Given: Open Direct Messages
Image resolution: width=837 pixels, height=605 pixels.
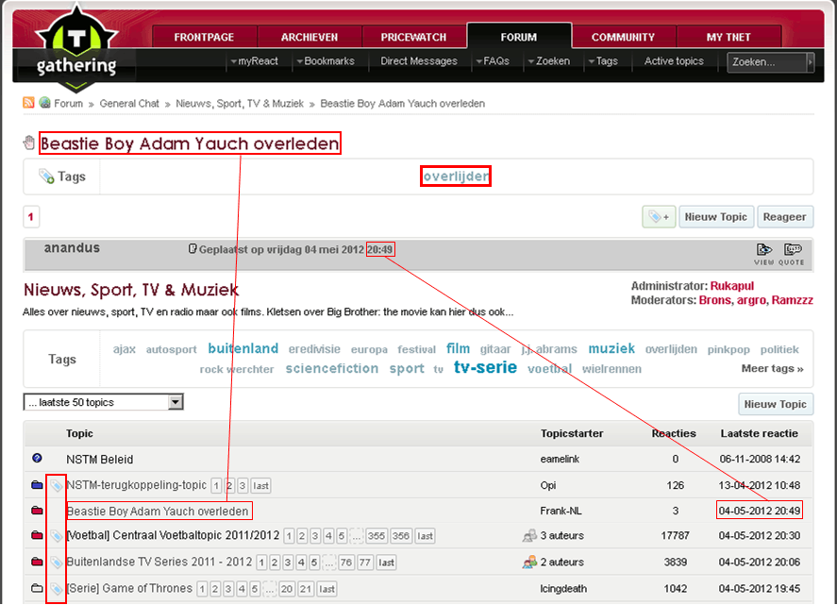Looking at the screenshot, I should pyautogui.click(x=419, y=61).
